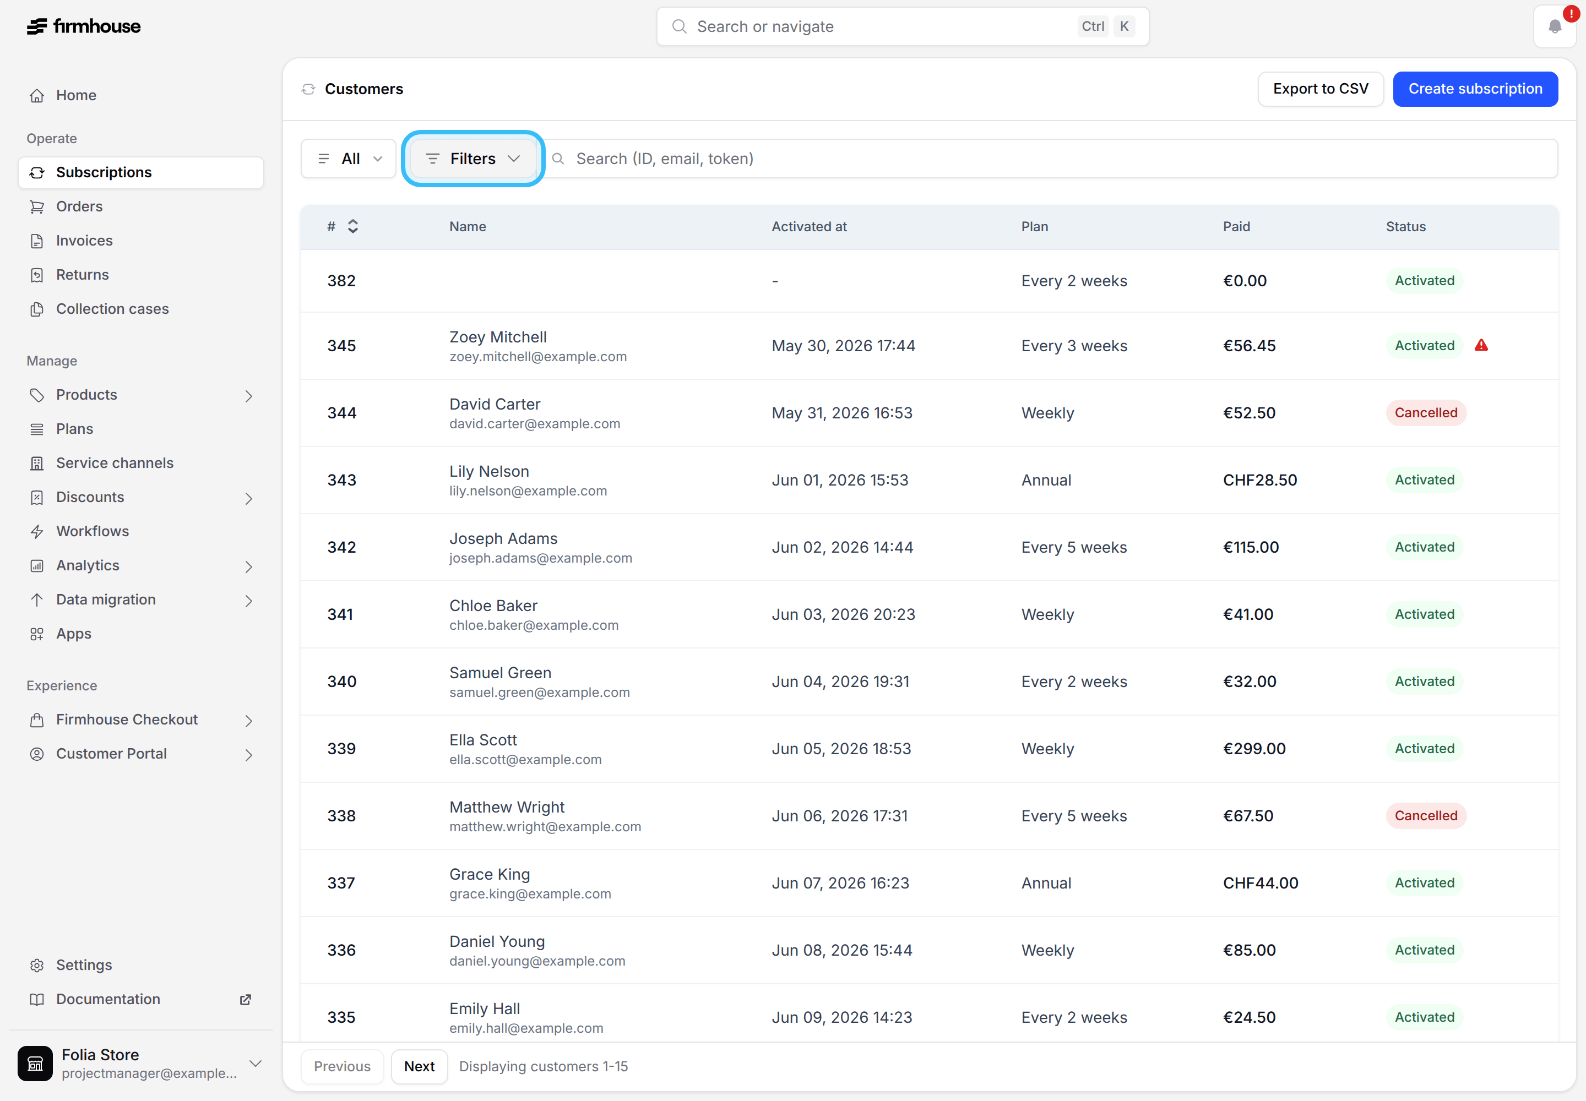The height and width of the screenshot is (1101, 1586).
Task: Click the Returns icon
Action: coord(37,275)
